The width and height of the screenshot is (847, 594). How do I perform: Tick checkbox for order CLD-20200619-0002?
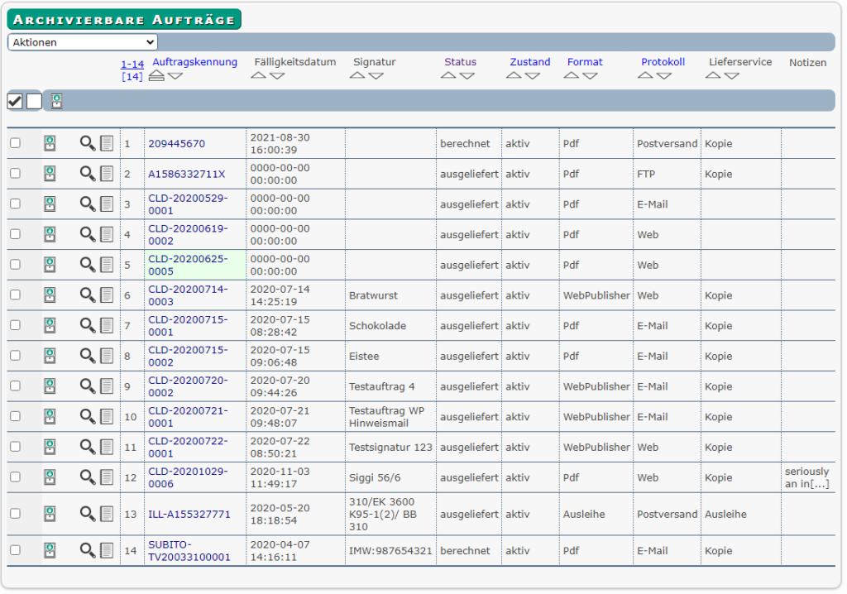15,234
